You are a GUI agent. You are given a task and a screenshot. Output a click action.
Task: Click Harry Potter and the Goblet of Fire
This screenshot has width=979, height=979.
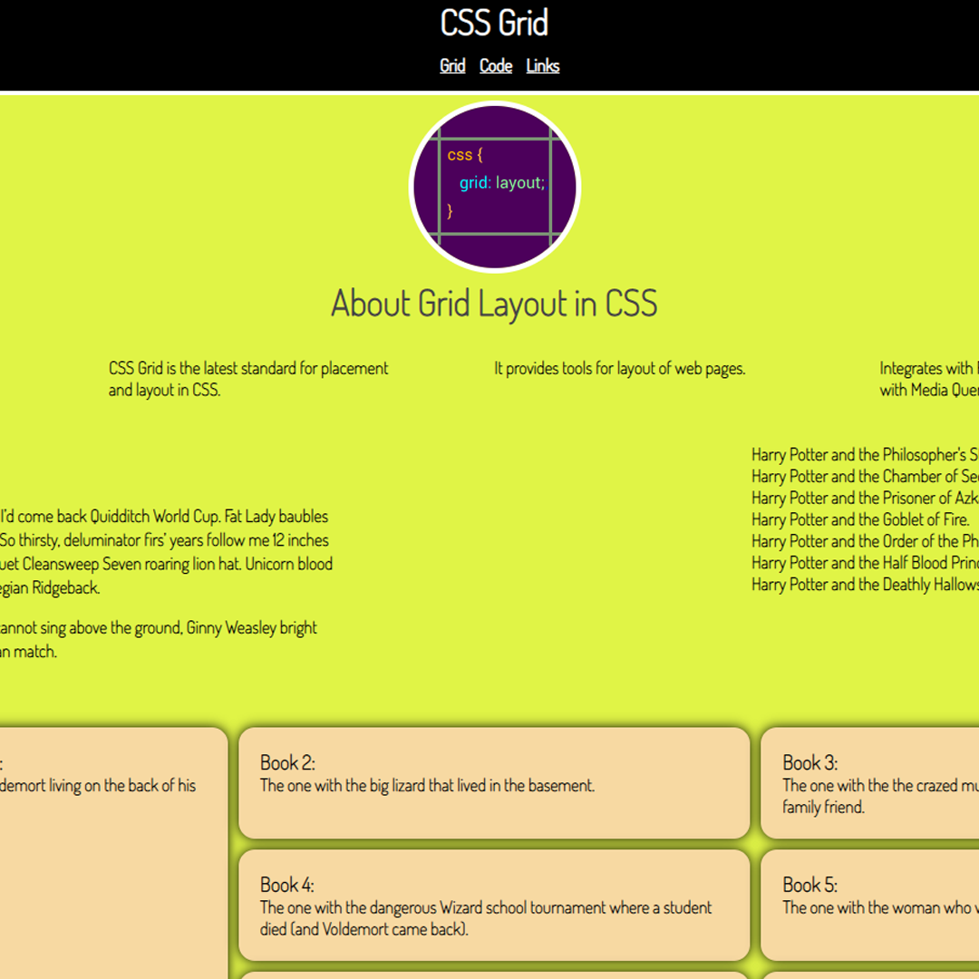pyautogui.click(x=860, y=519)
